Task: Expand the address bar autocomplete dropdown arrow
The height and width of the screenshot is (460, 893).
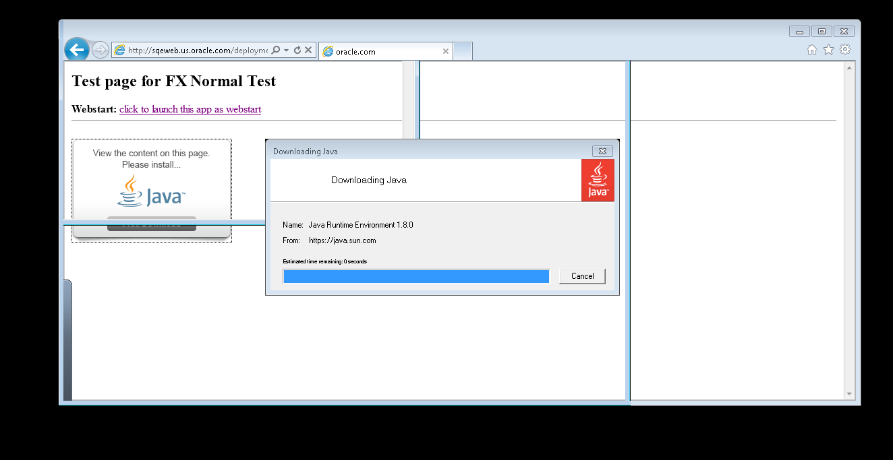Action: 286,51
